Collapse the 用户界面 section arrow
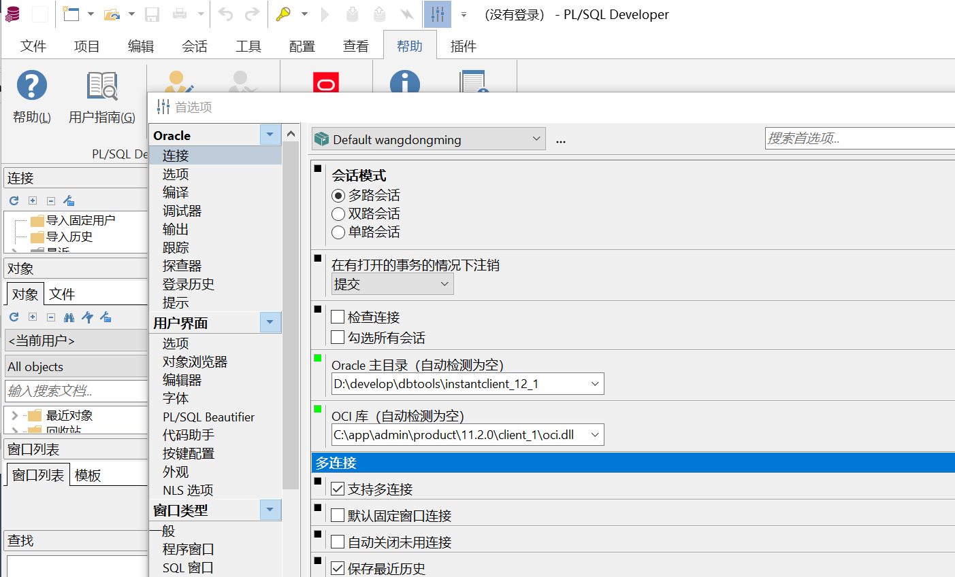Viewport: 955px width, 577px height. click(x=270, y=322)
